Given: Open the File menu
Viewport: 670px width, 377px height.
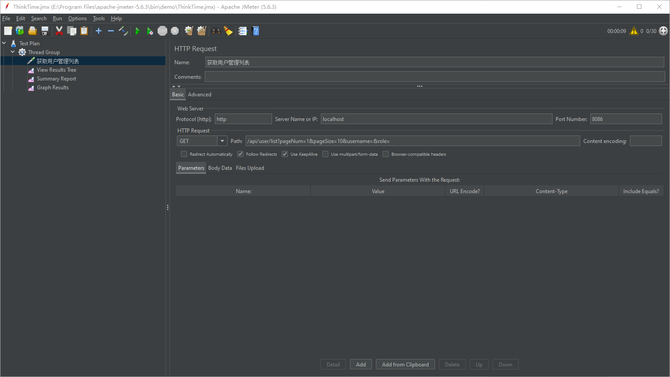Looking at the screenshot, I should point(6,18).
